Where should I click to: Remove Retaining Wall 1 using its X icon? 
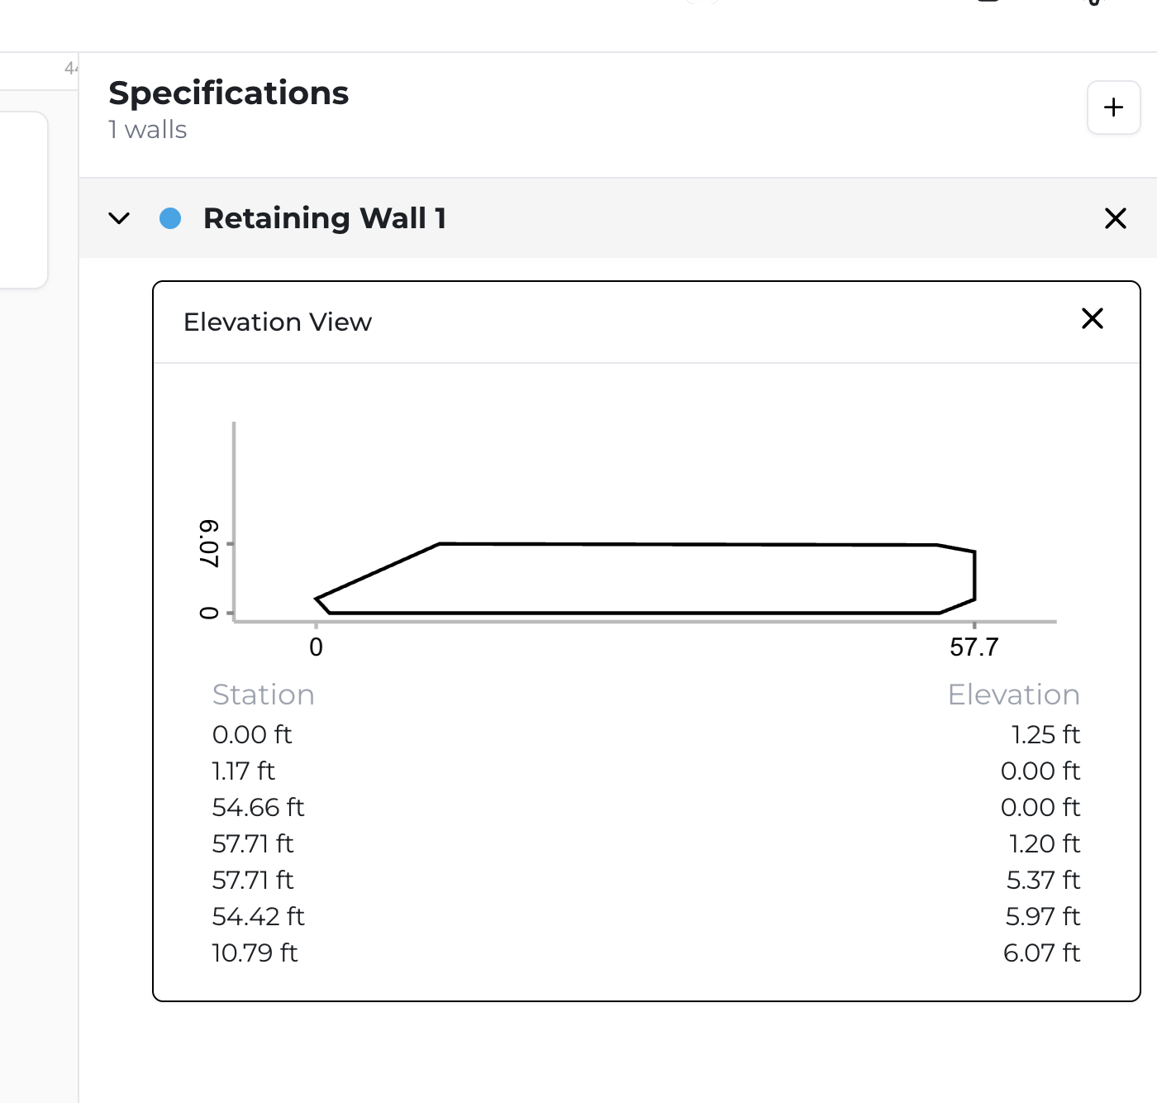[1115, 218]
